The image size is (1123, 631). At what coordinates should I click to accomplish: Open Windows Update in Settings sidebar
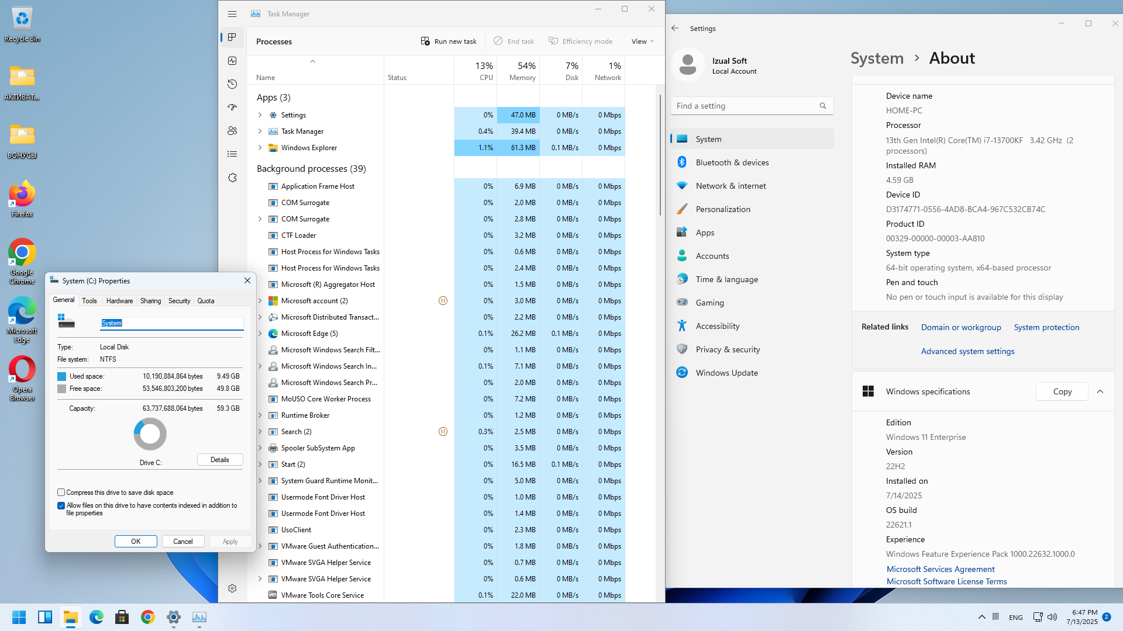(x=752, y=373)
